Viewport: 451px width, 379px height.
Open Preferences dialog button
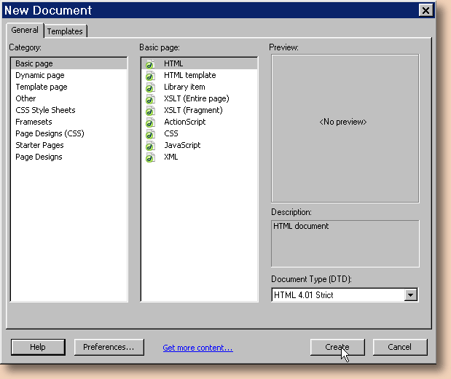(x=109, y=347)
